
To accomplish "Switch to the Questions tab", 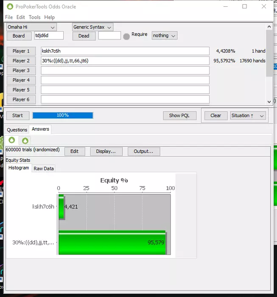I will [x=17, y=130].
